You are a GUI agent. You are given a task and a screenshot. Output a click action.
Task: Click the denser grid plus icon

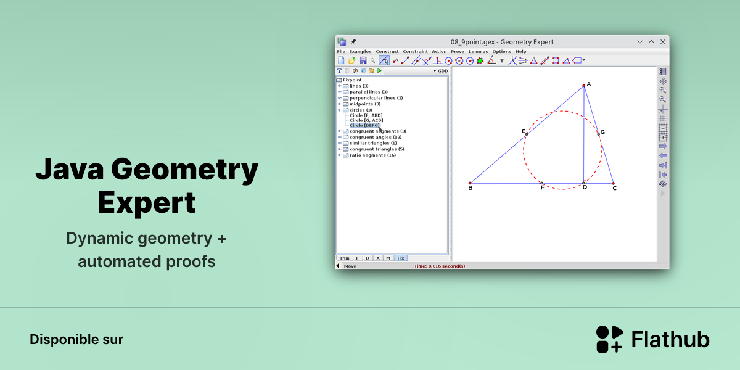point(663,138)
